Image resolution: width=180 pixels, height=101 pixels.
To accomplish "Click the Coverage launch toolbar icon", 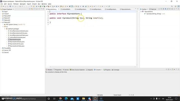I will pos(44,6).
